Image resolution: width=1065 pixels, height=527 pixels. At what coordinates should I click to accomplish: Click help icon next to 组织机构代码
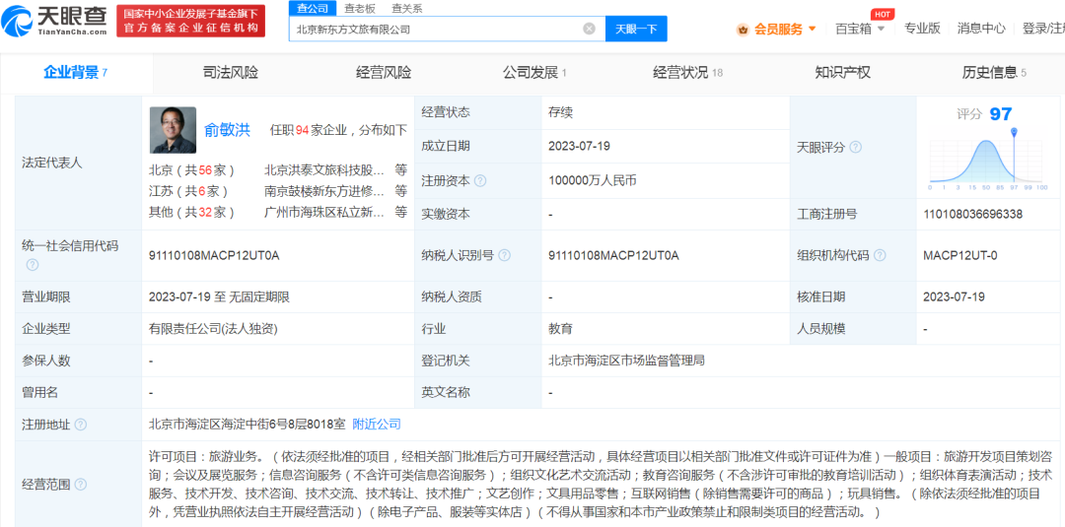[x=880, y=255]
